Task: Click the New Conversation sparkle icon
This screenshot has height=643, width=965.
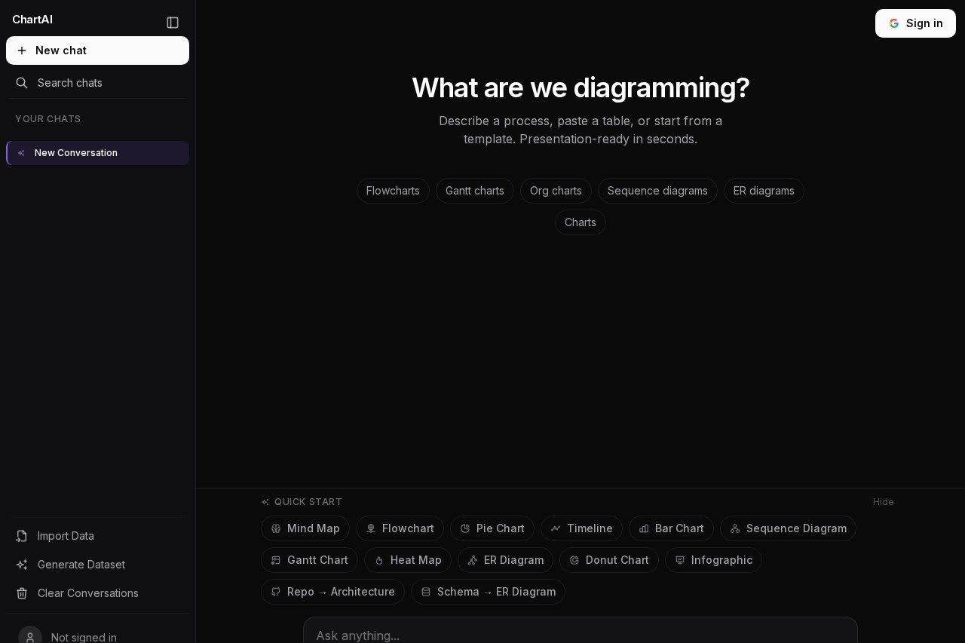Action: click(21, 153)
